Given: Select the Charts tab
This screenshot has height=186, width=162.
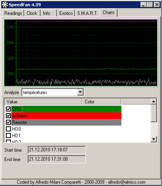Looking at the screenshot, I should (x=109, y=12).
